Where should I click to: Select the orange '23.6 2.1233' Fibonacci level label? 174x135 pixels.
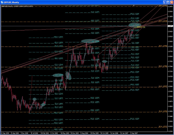[163, 21]
